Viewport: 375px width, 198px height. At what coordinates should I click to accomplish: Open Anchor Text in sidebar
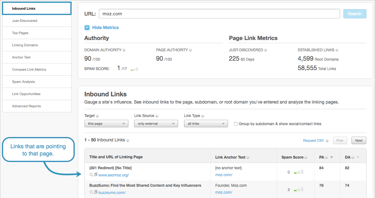pos(37,57)
